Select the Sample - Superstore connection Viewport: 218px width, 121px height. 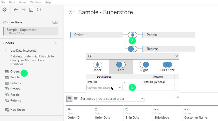point(31,31)
